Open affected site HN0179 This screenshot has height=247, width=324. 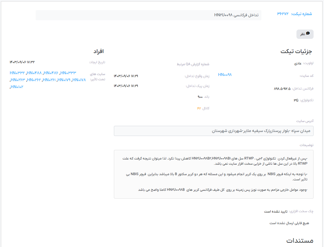pyautogui.click(x=64, y=80)
